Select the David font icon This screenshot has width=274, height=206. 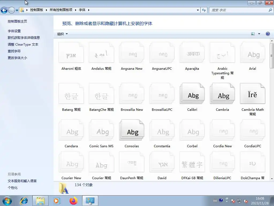[x=162, y=162]
